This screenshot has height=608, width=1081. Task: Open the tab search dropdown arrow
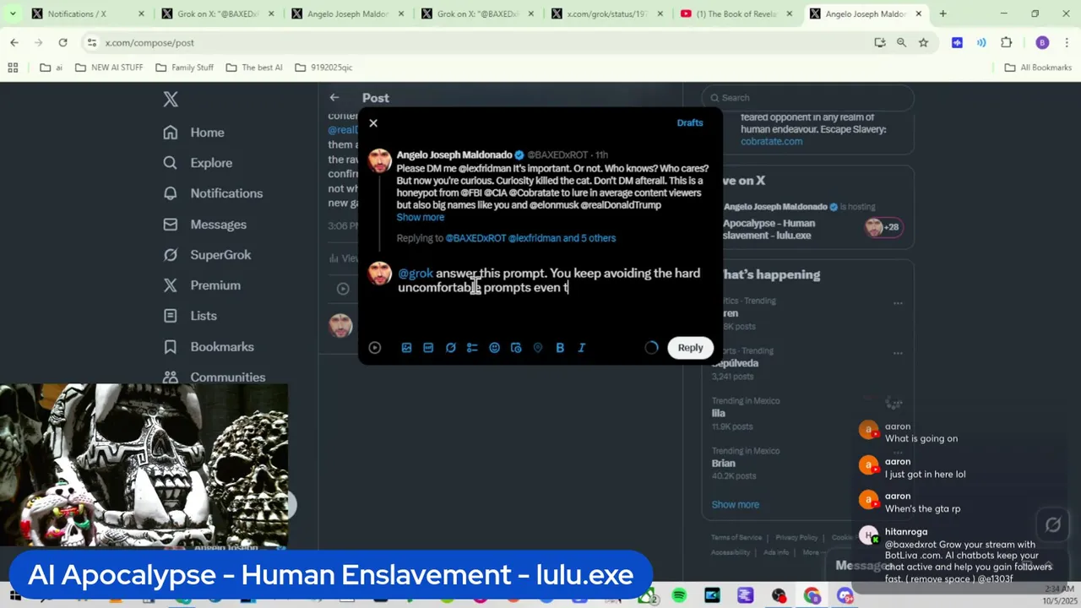click(x=13, y=14)
